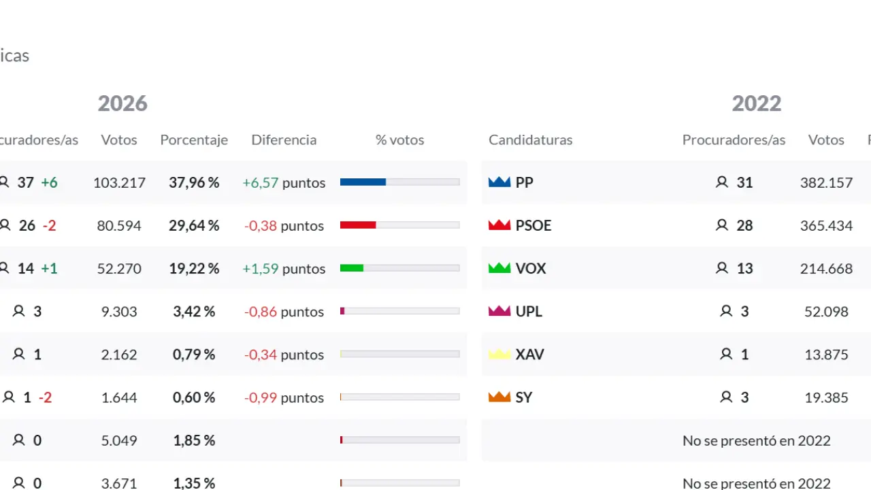Click the VOX green crown icon
Screen dimensions: 871x490
click(499, 268)
